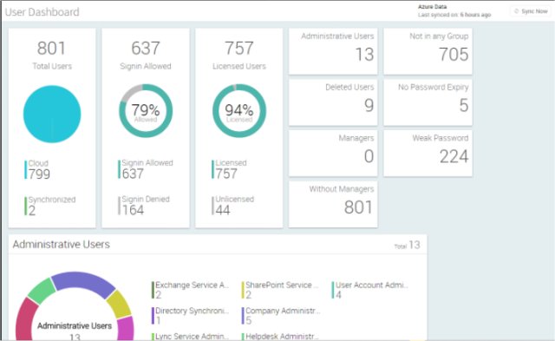Click the green segment of admin donut

[x=42, y=291]
